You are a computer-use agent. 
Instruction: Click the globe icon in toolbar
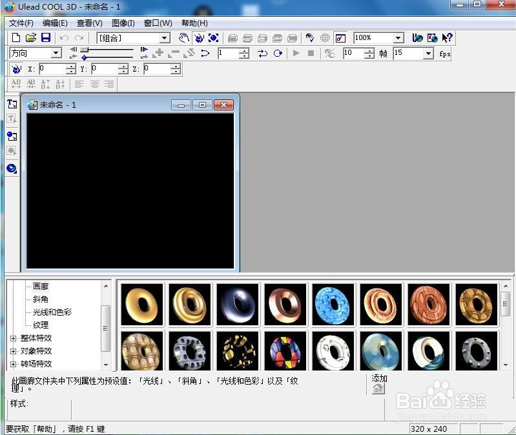pyautogui.click(x=325, y=38)
